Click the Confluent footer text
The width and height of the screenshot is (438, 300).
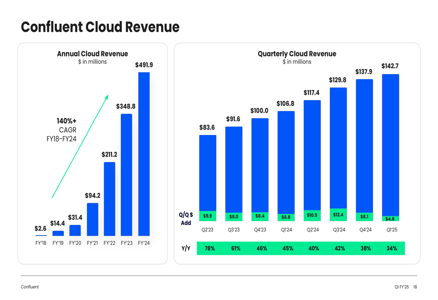(x=30, y=287)
